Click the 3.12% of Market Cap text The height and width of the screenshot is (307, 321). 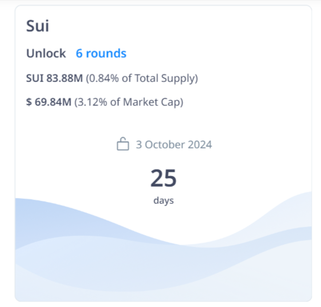pyautogui.click(x=129, y=102)
